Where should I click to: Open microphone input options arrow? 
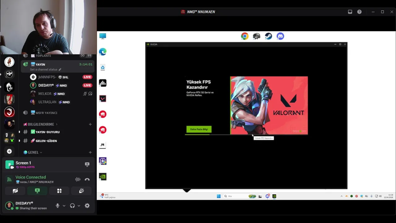click(64, 206)
